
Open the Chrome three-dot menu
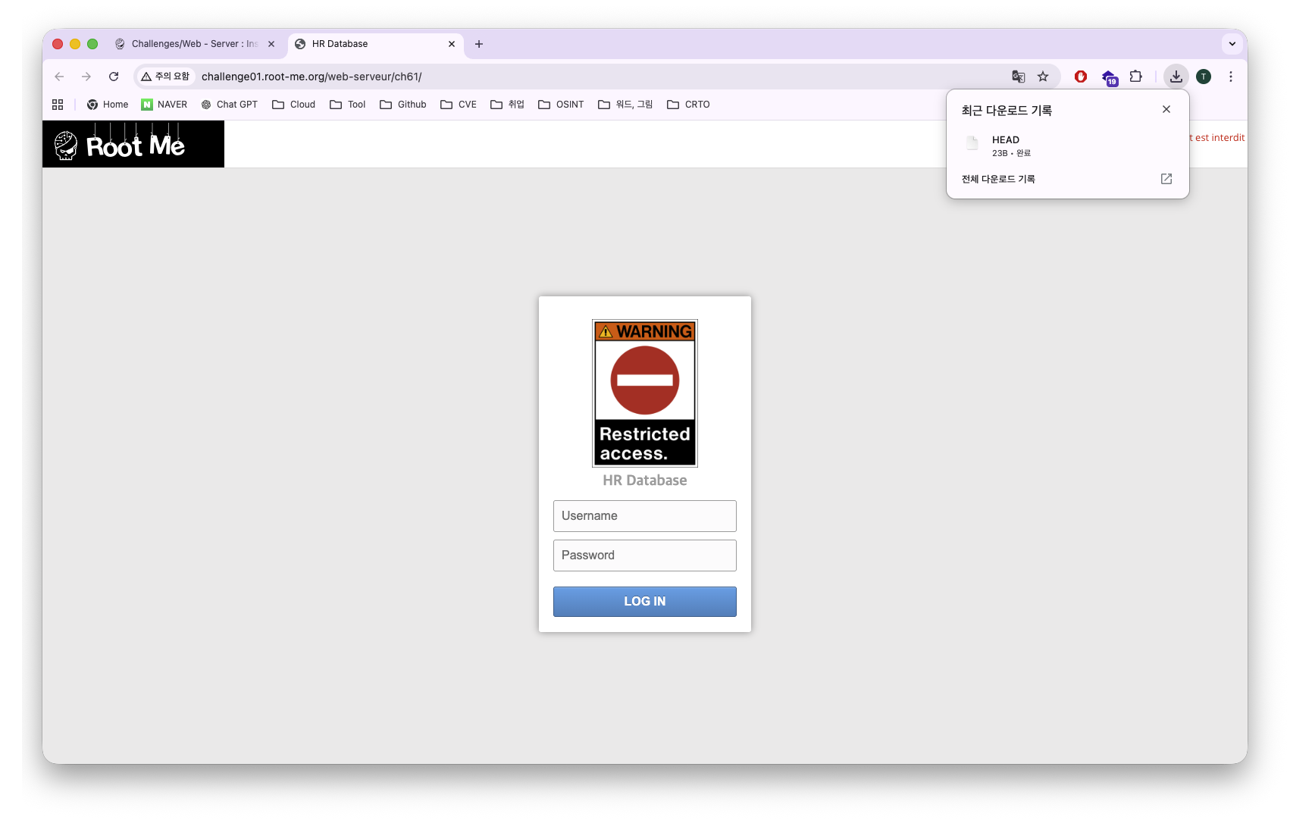1231,77
